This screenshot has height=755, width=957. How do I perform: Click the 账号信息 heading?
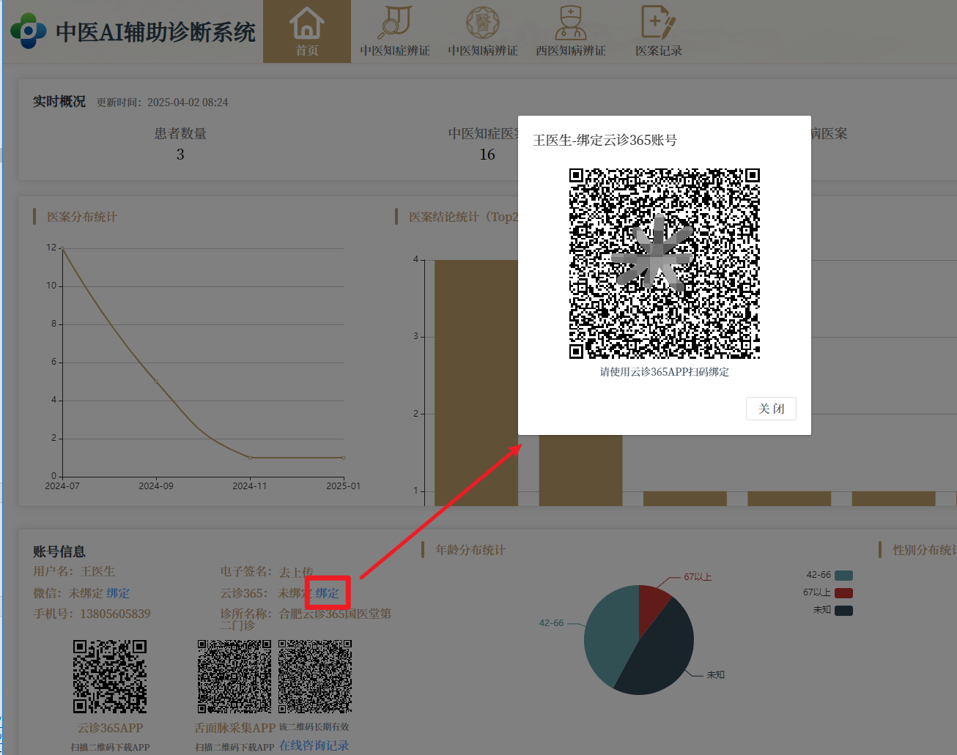coord(59,551)
